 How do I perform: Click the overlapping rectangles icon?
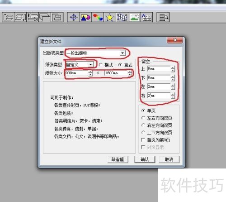click(45, 17)
